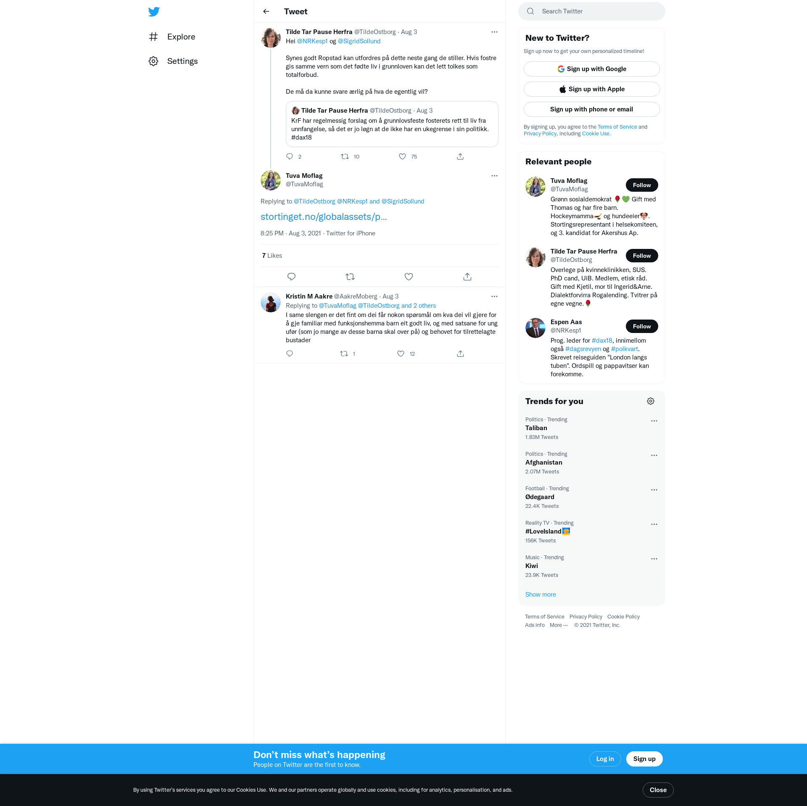Sign up with Apple

tap(592, 89)
